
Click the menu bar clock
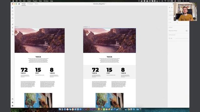point(179,1)
